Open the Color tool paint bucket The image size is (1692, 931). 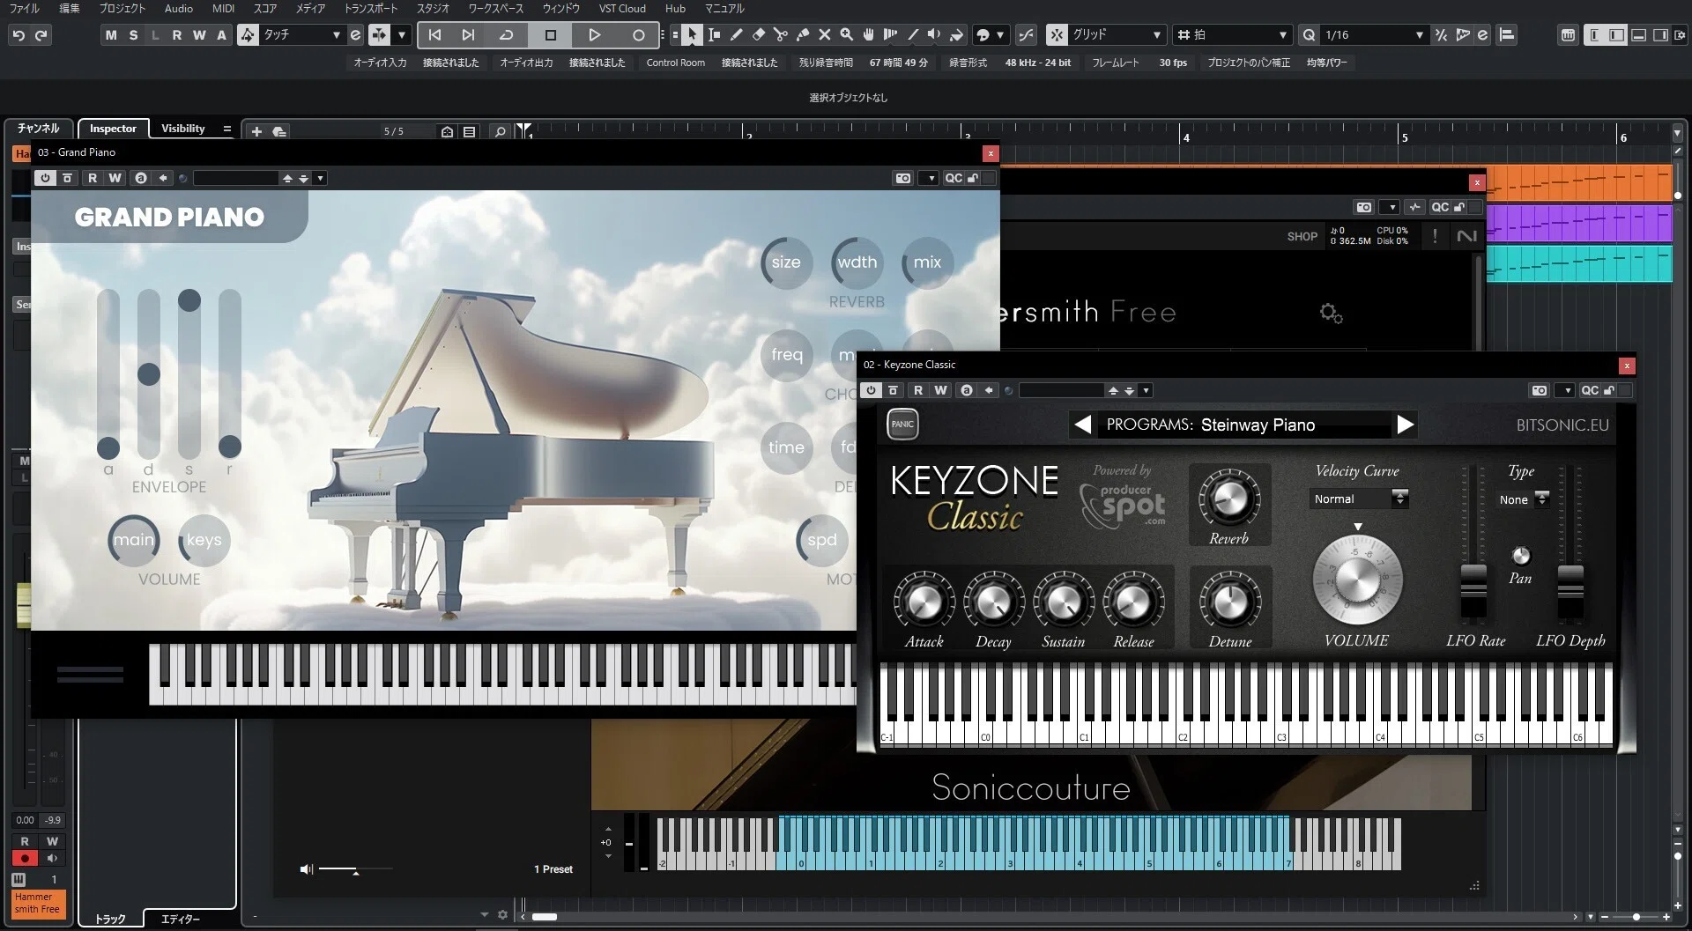956,35
